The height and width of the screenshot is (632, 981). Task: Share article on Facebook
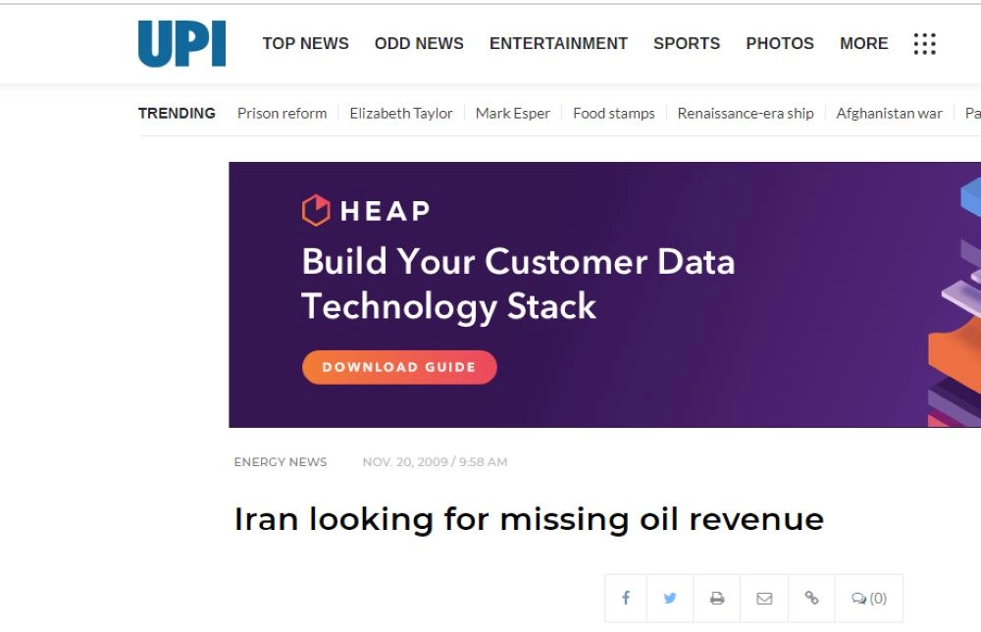(x=626, y=598)
